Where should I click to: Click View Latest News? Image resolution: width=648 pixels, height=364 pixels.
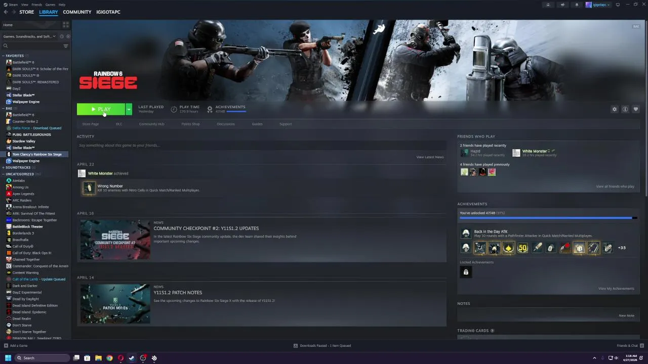click(430, 157)
